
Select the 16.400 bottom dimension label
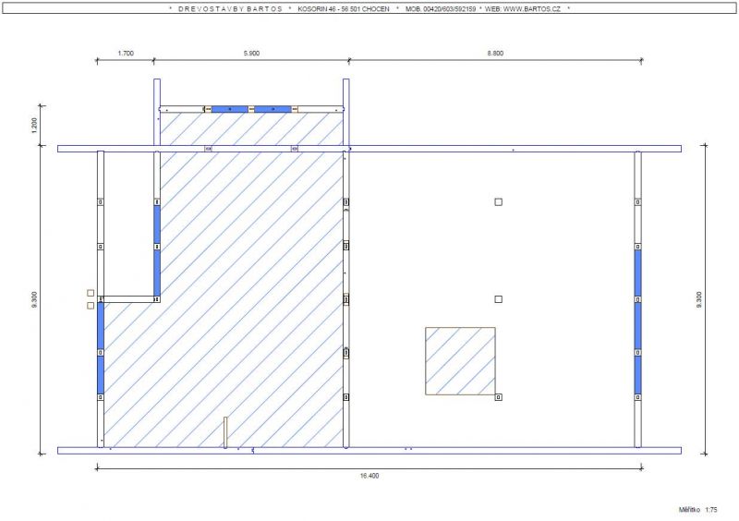coord(369,476)
